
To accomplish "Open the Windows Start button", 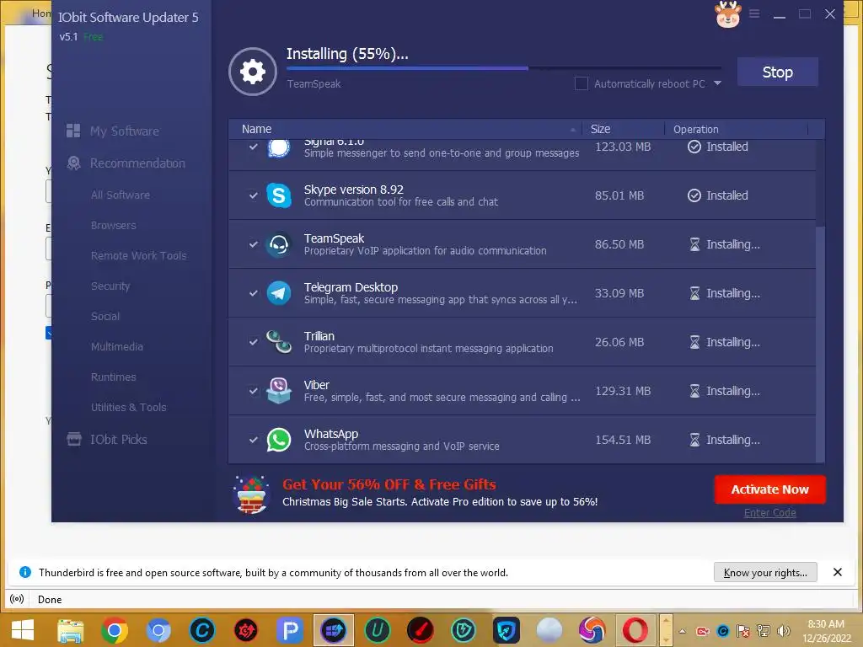I will [x=23, y=630].
